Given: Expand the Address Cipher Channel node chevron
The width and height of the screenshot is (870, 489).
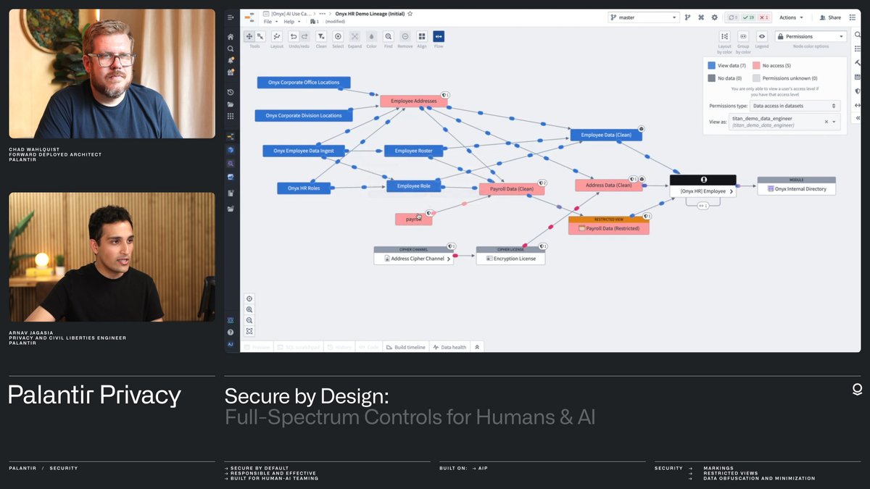Looking at the screenshot, I should click(x=449, y=259).
